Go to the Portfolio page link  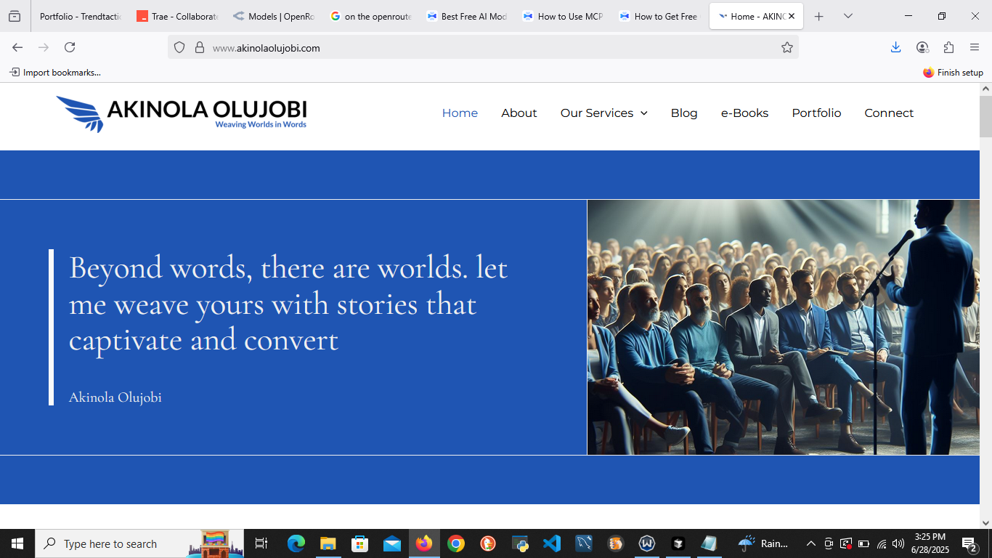tap(816, 113)
